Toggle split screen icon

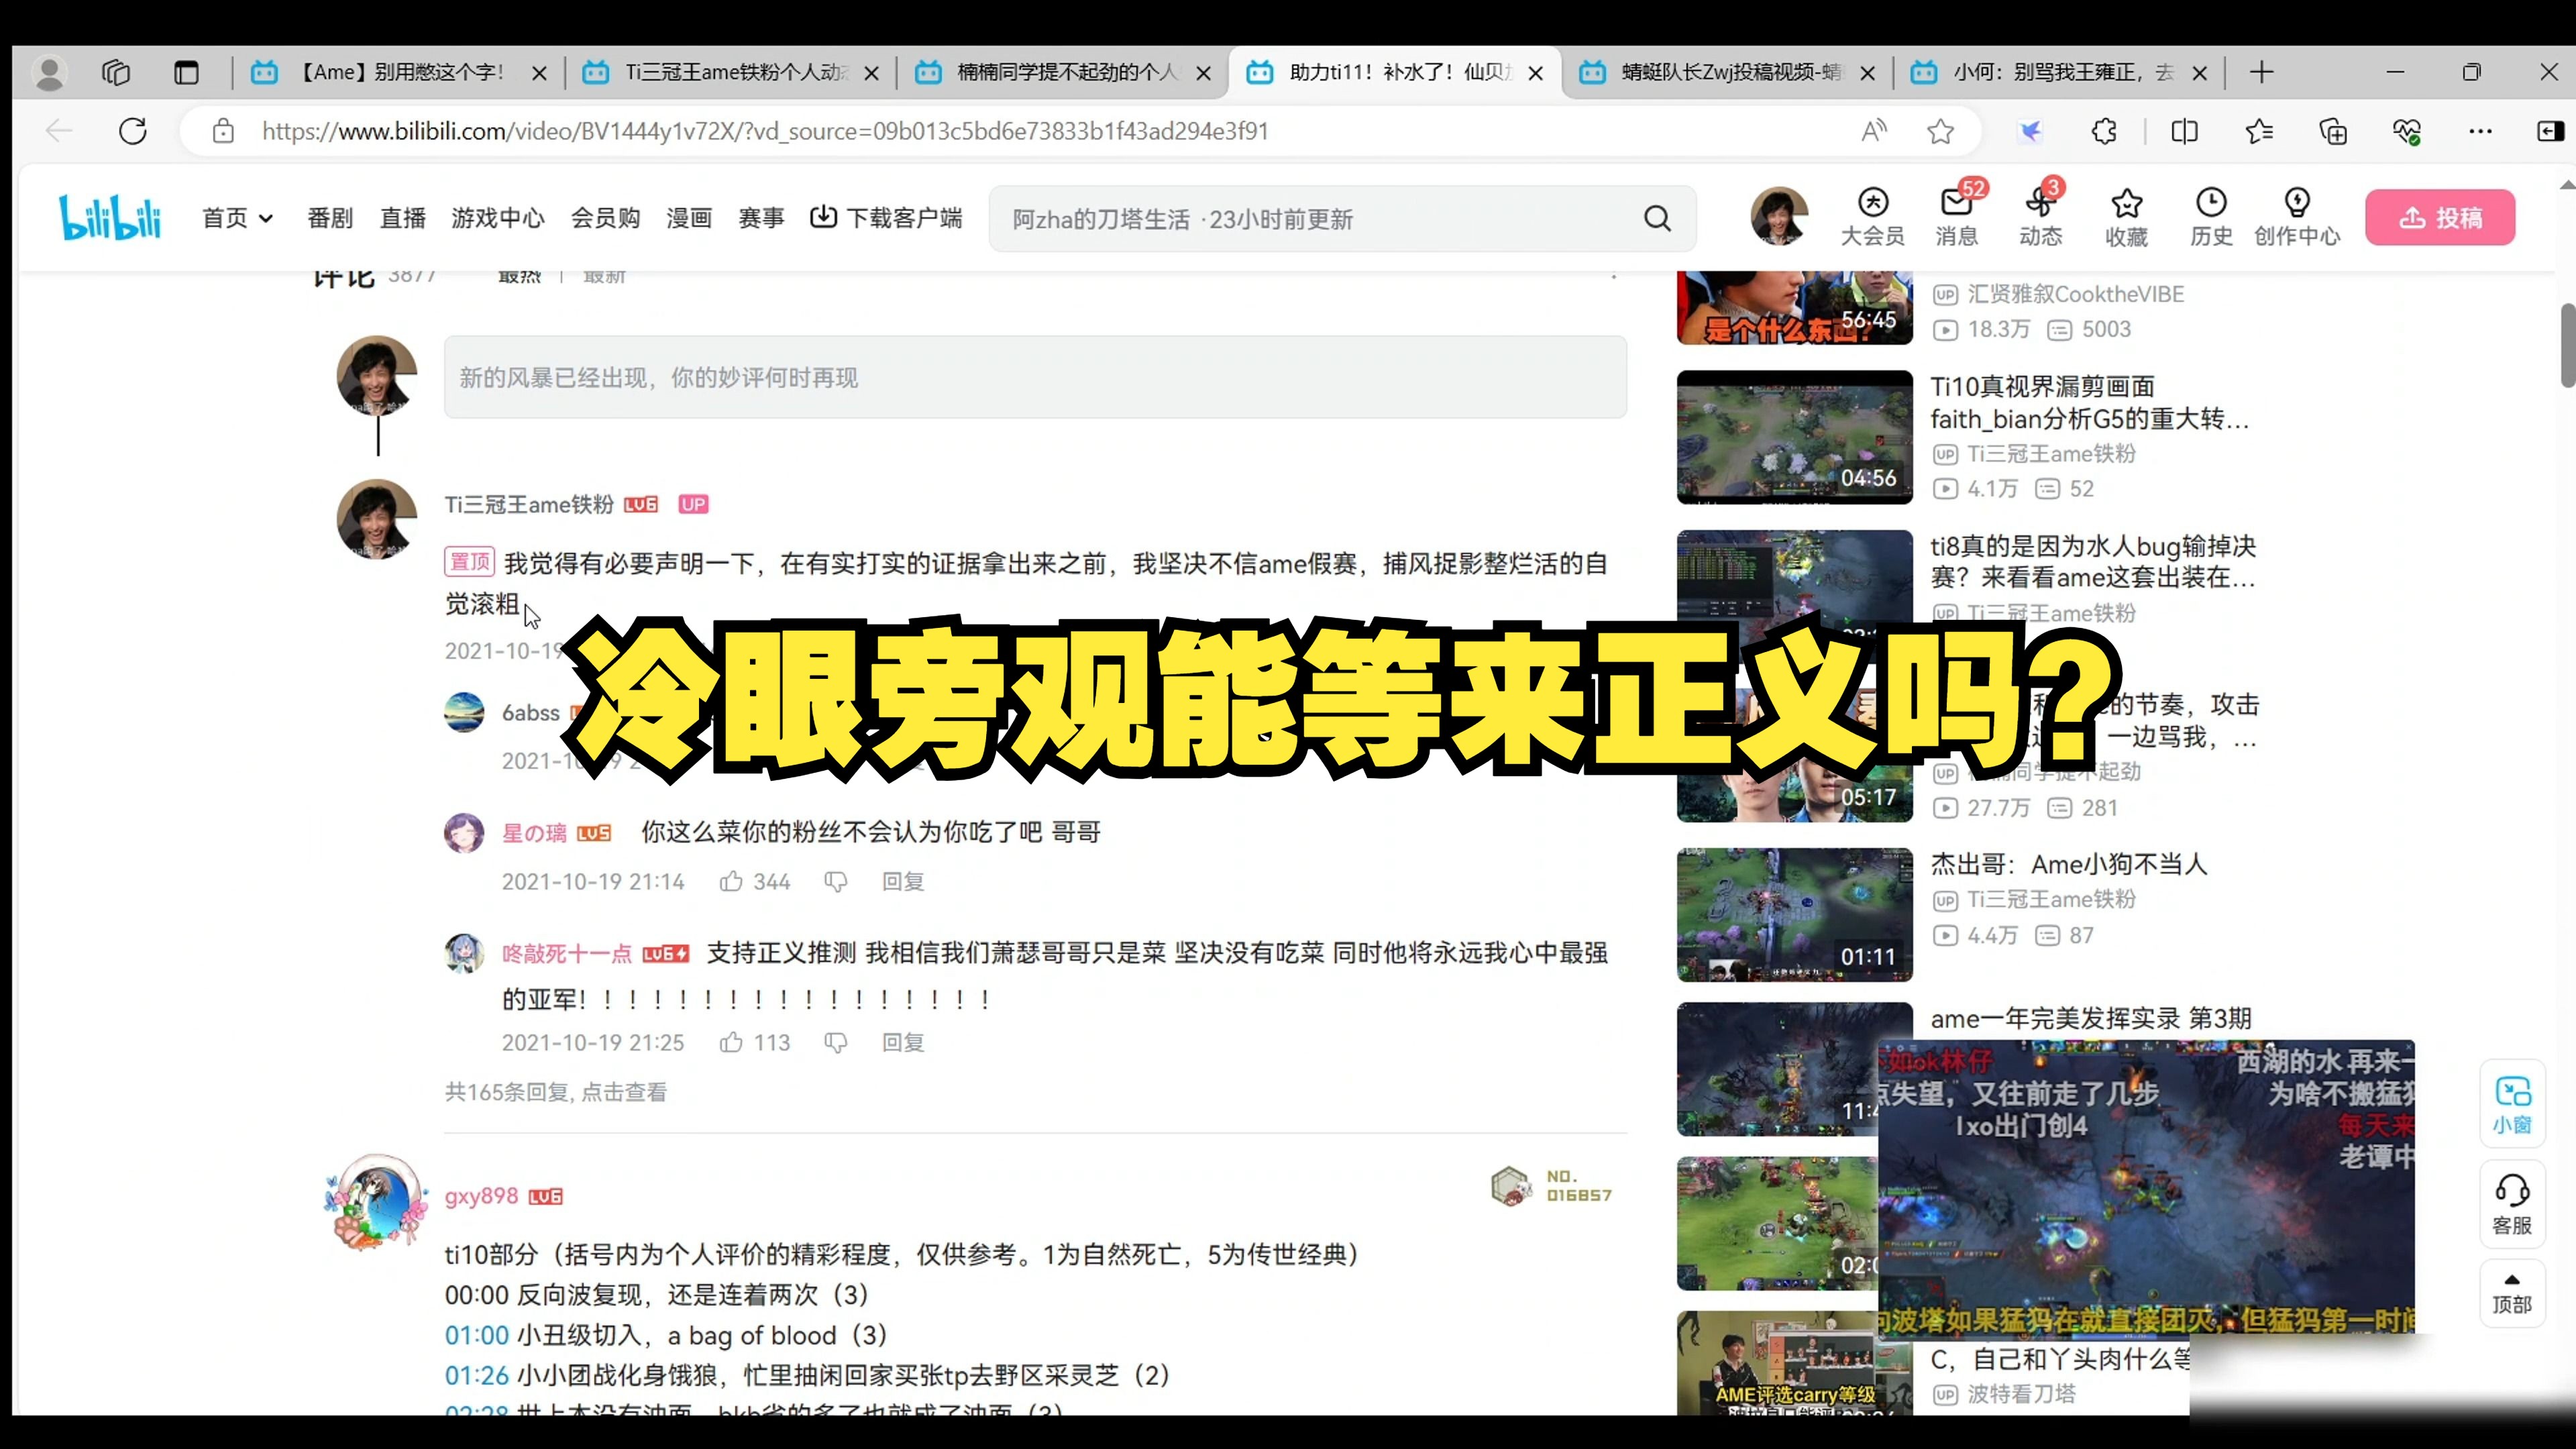coord(2184,131)
